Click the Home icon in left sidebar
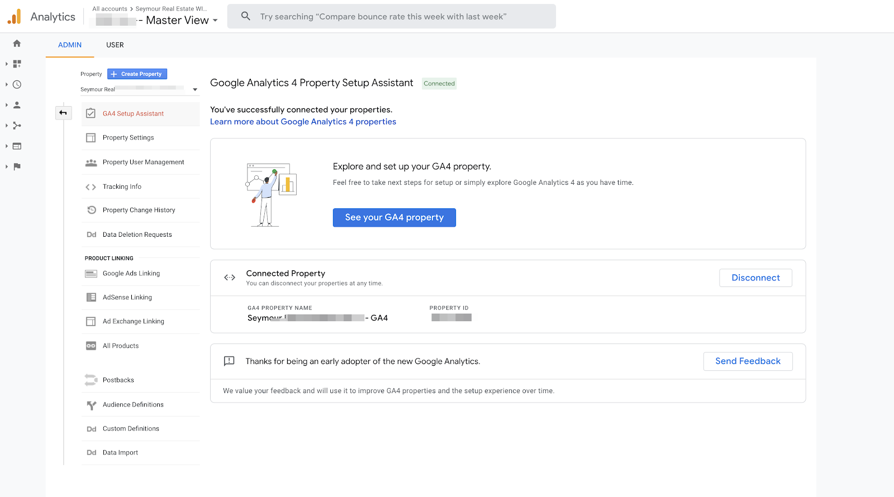894x497 pixels. (17, 44)
